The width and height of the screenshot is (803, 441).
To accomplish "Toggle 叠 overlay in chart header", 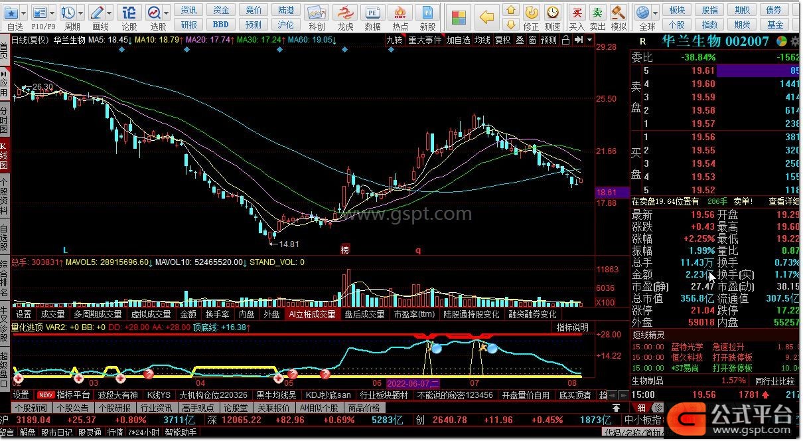I will click(520, 40).
